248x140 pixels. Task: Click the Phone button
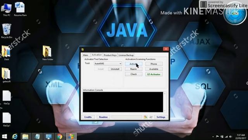(154, 64)
